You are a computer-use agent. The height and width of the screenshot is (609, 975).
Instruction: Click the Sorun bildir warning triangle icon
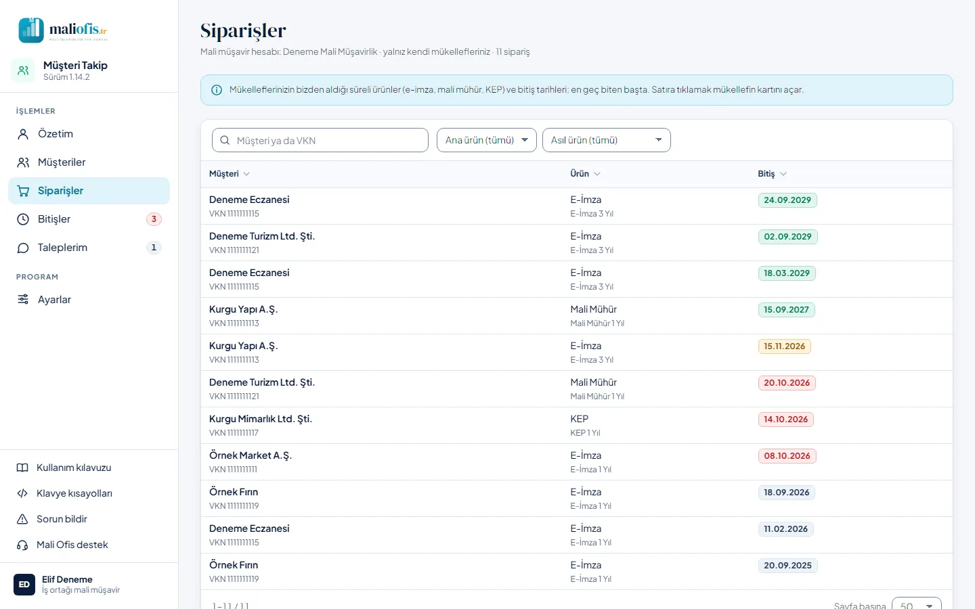point(22,519)
